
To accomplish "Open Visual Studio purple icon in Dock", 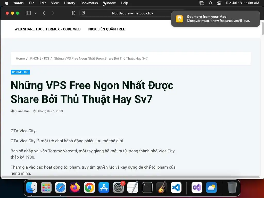I will tap(197, 187).
